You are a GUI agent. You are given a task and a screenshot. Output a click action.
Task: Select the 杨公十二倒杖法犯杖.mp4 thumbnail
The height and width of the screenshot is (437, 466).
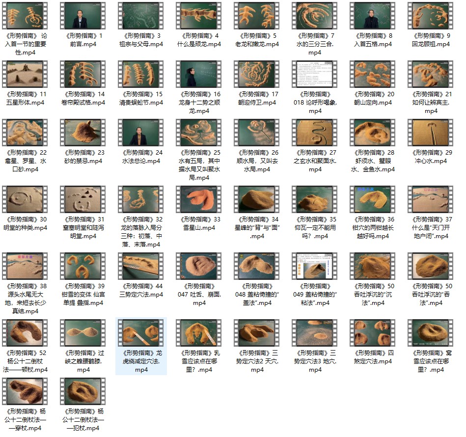pyautogui.click(x=83, y=391)
